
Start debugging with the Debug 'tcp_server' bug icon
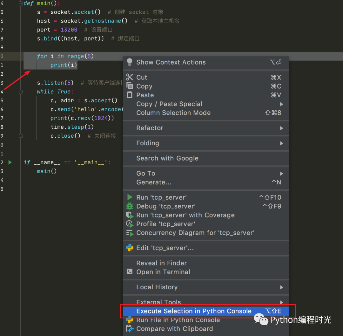pos(130,206)
